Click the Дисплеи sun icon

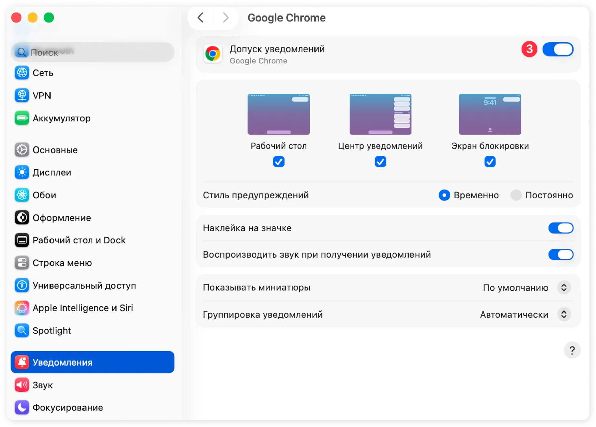22,172
